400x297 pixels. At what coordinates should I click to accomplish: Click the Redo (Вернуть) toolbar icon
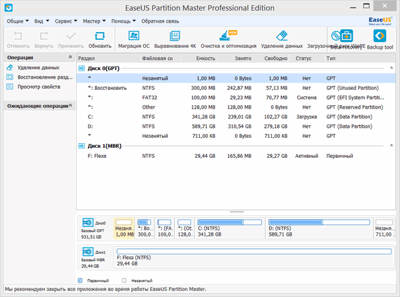pos(44,36)
